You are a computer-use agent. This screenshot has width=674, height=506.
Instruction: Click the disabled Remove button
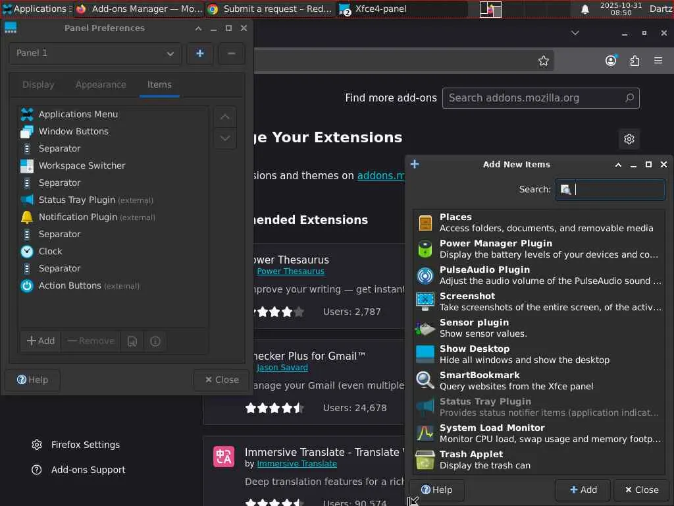[x=91, y=341]
